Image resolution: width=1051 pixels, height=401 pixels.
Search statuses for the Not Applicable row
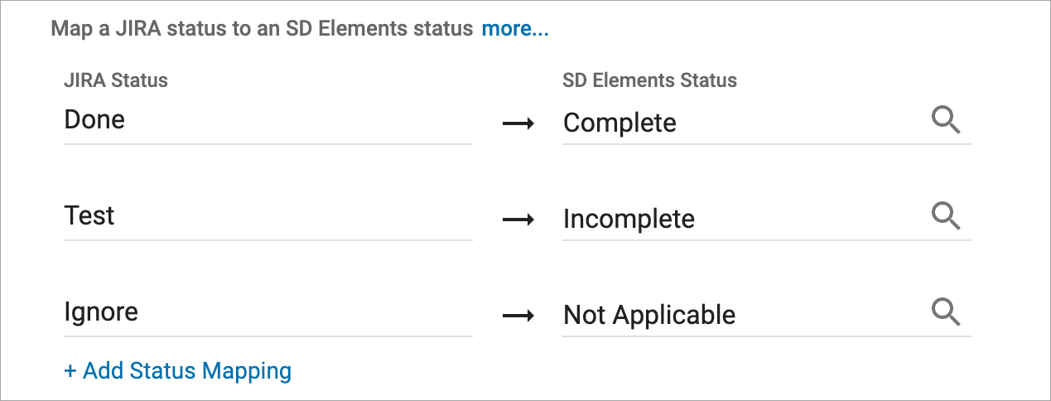pyautogui.click(x=946, y=313)
